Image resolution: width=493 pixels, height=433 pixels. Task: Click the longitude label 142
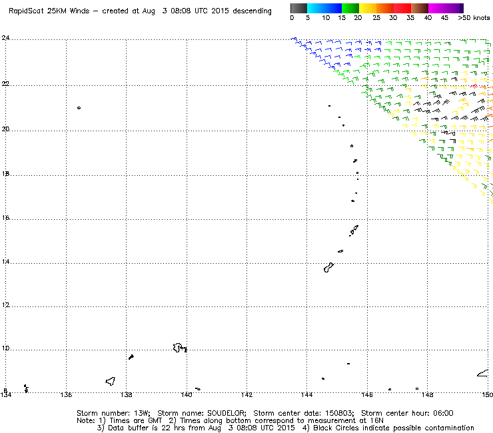click(x=246, y=395)
